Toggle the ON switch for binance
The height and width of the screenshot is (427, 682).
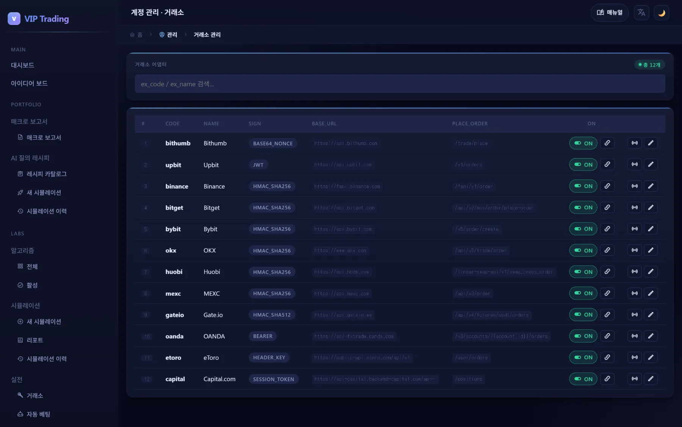[x=583, y=186]
